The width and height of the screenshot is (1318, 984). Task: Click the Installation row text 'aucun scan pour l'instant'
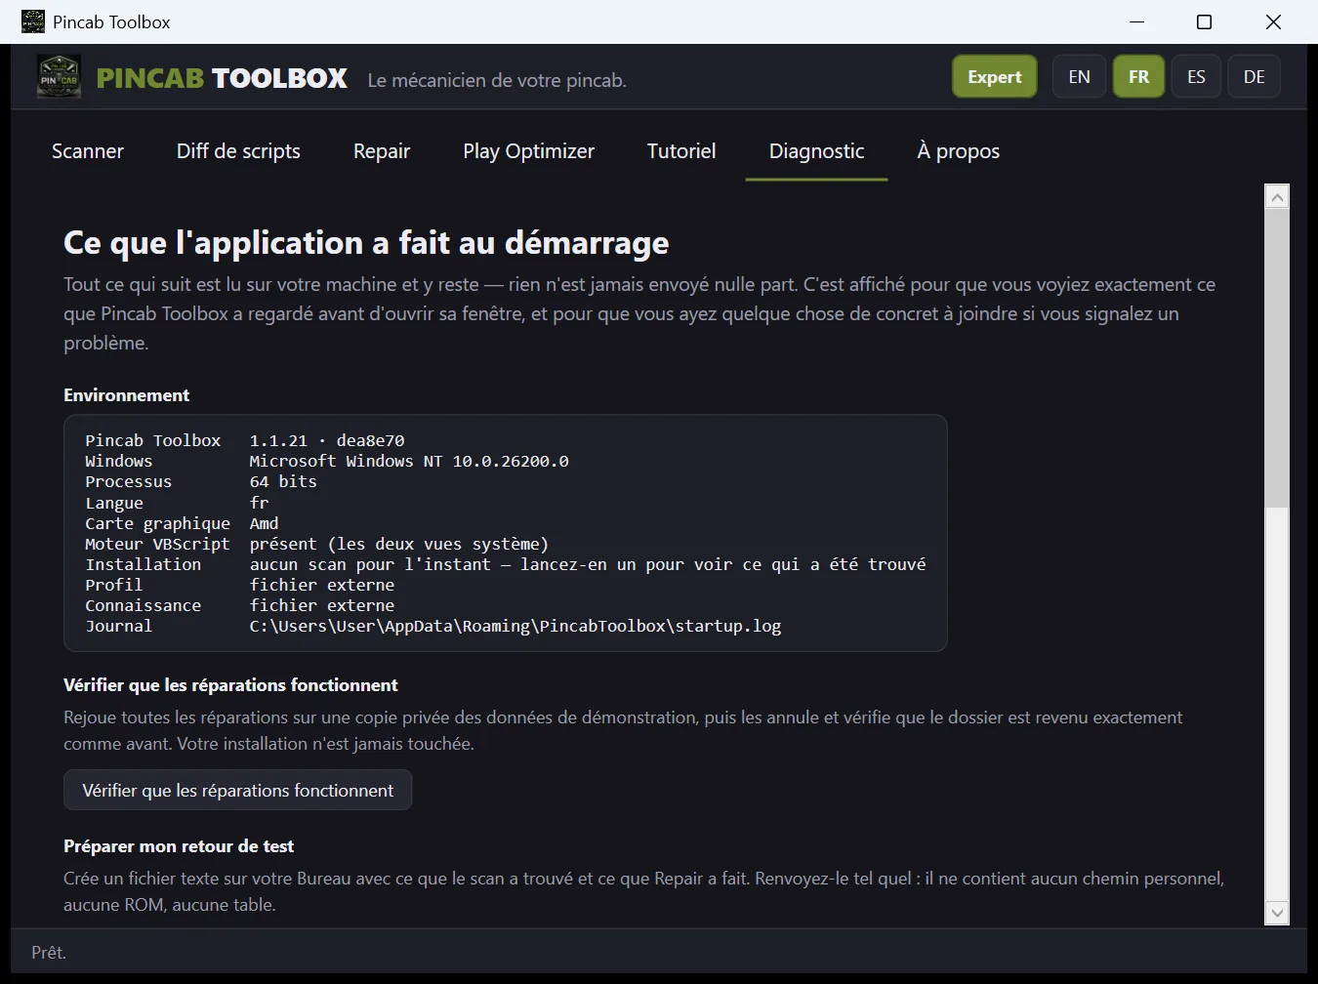click(370, 565)
